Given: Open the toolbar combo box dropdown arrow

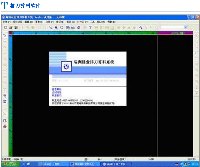Looking at the screenshot, I should click(x=185, y=27).
